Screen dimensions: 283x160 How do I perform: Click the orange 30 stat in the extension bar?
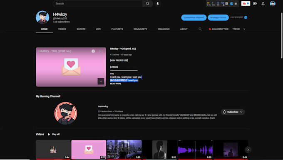[208, 3]
